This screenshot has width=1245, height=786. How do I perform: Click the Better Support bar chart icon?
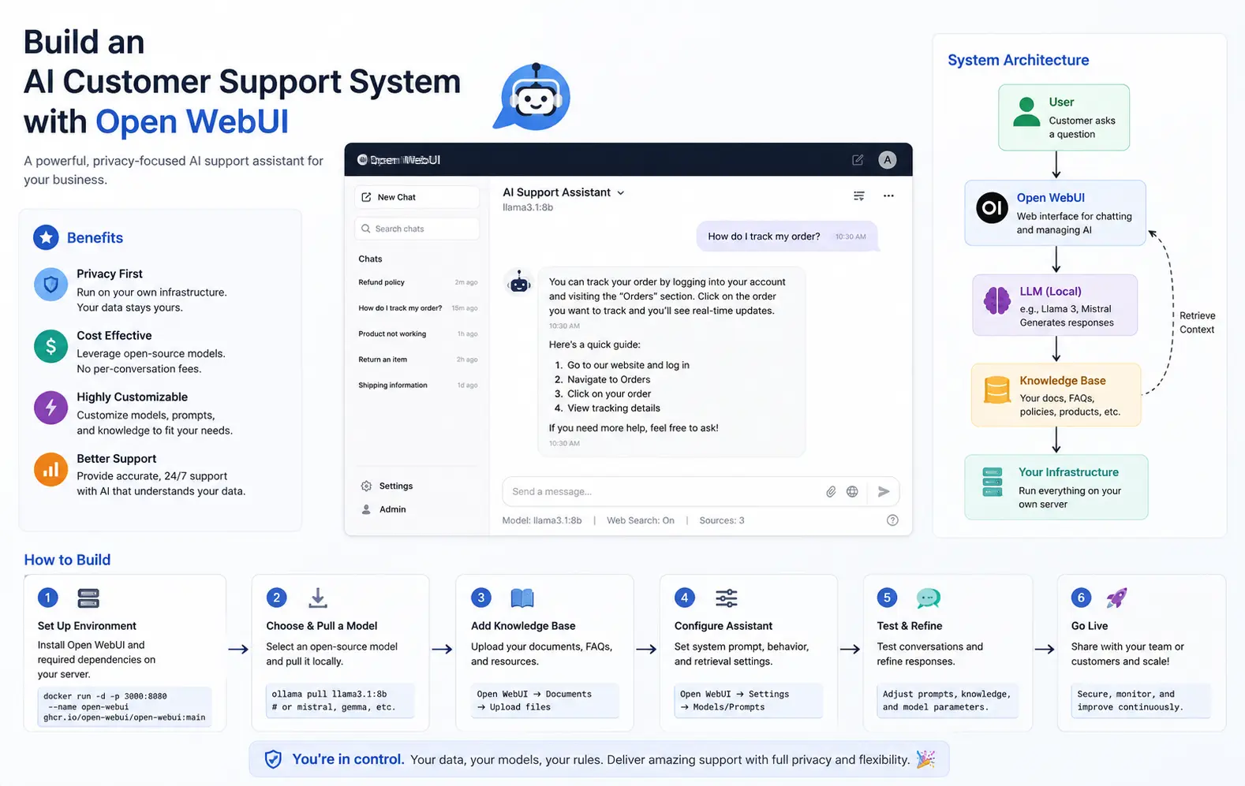[50, 469]
